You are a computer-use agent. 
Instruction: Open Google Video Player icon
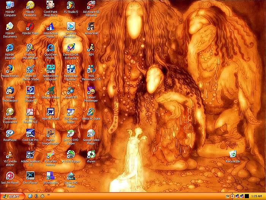coord(91,133)
